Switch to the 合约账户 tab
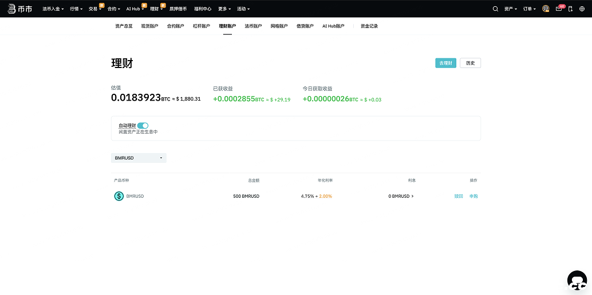 [x=176, y=26]
